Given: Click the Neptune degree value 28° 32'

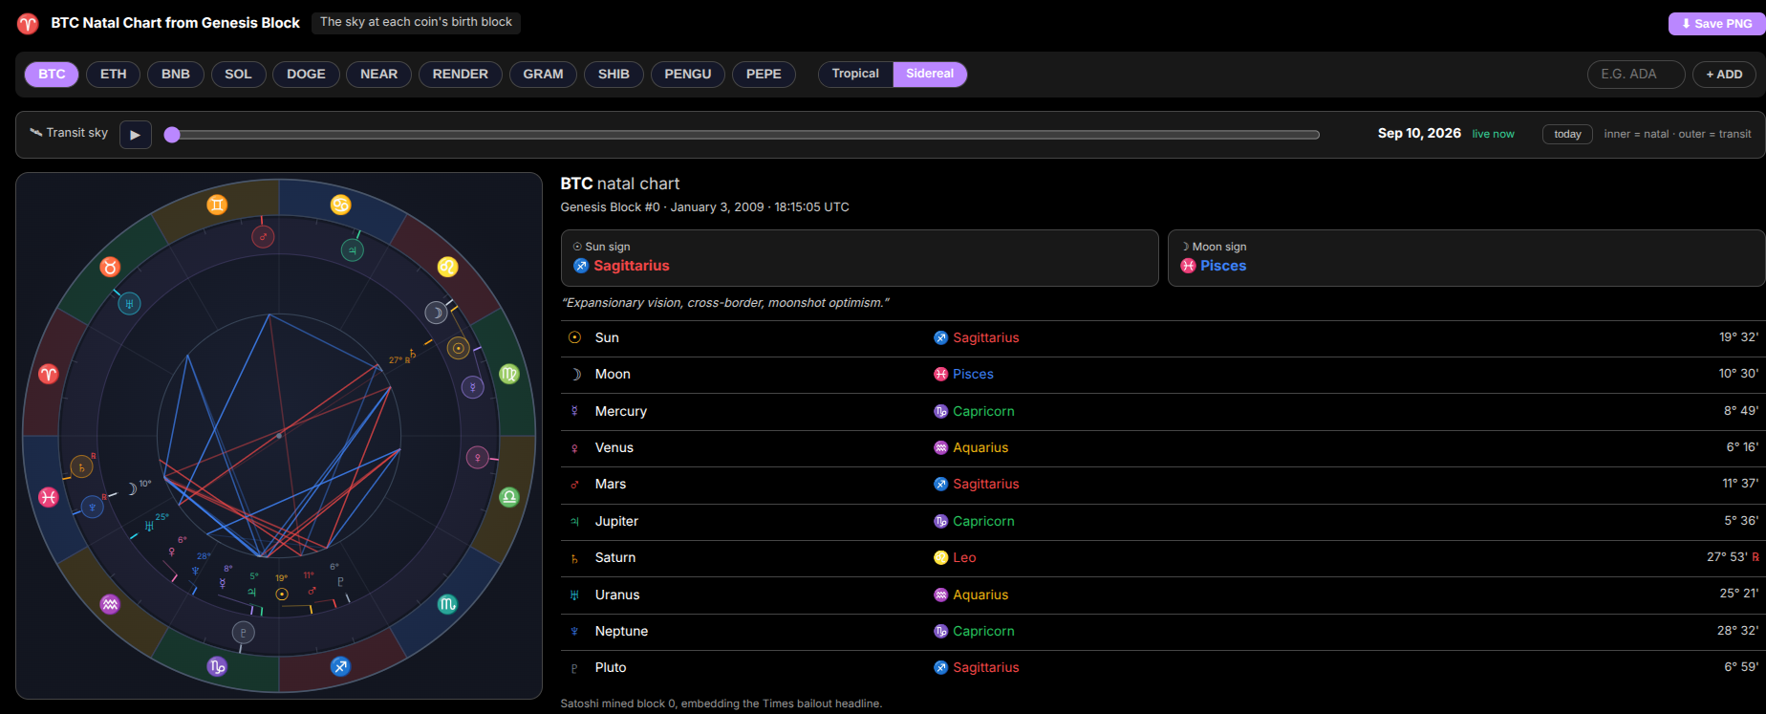Looking at the screenshot, I should tap(1737, 631).
